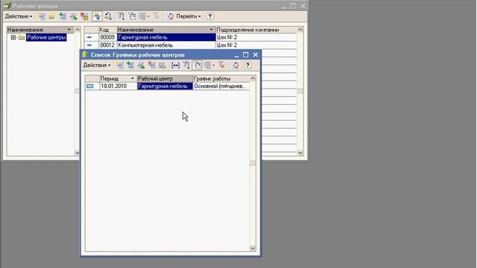Click Рабочий центр column header
477x268 pixels.
coord(165,79)
